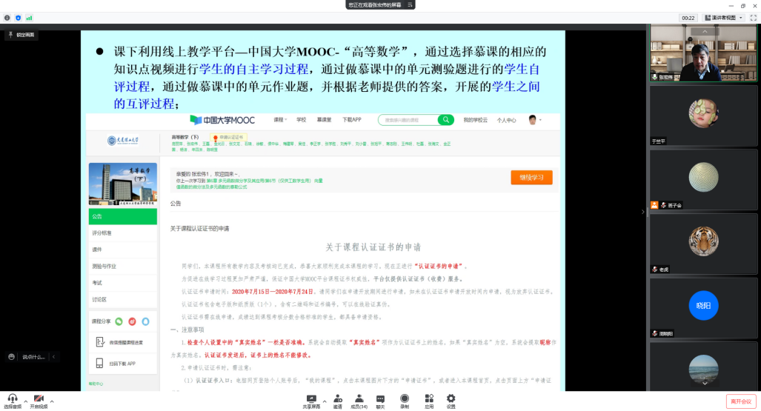Select the 讨论区 sidebar tab
The image size is (761, 411).
pyautogui.click(x=123, y=299)
